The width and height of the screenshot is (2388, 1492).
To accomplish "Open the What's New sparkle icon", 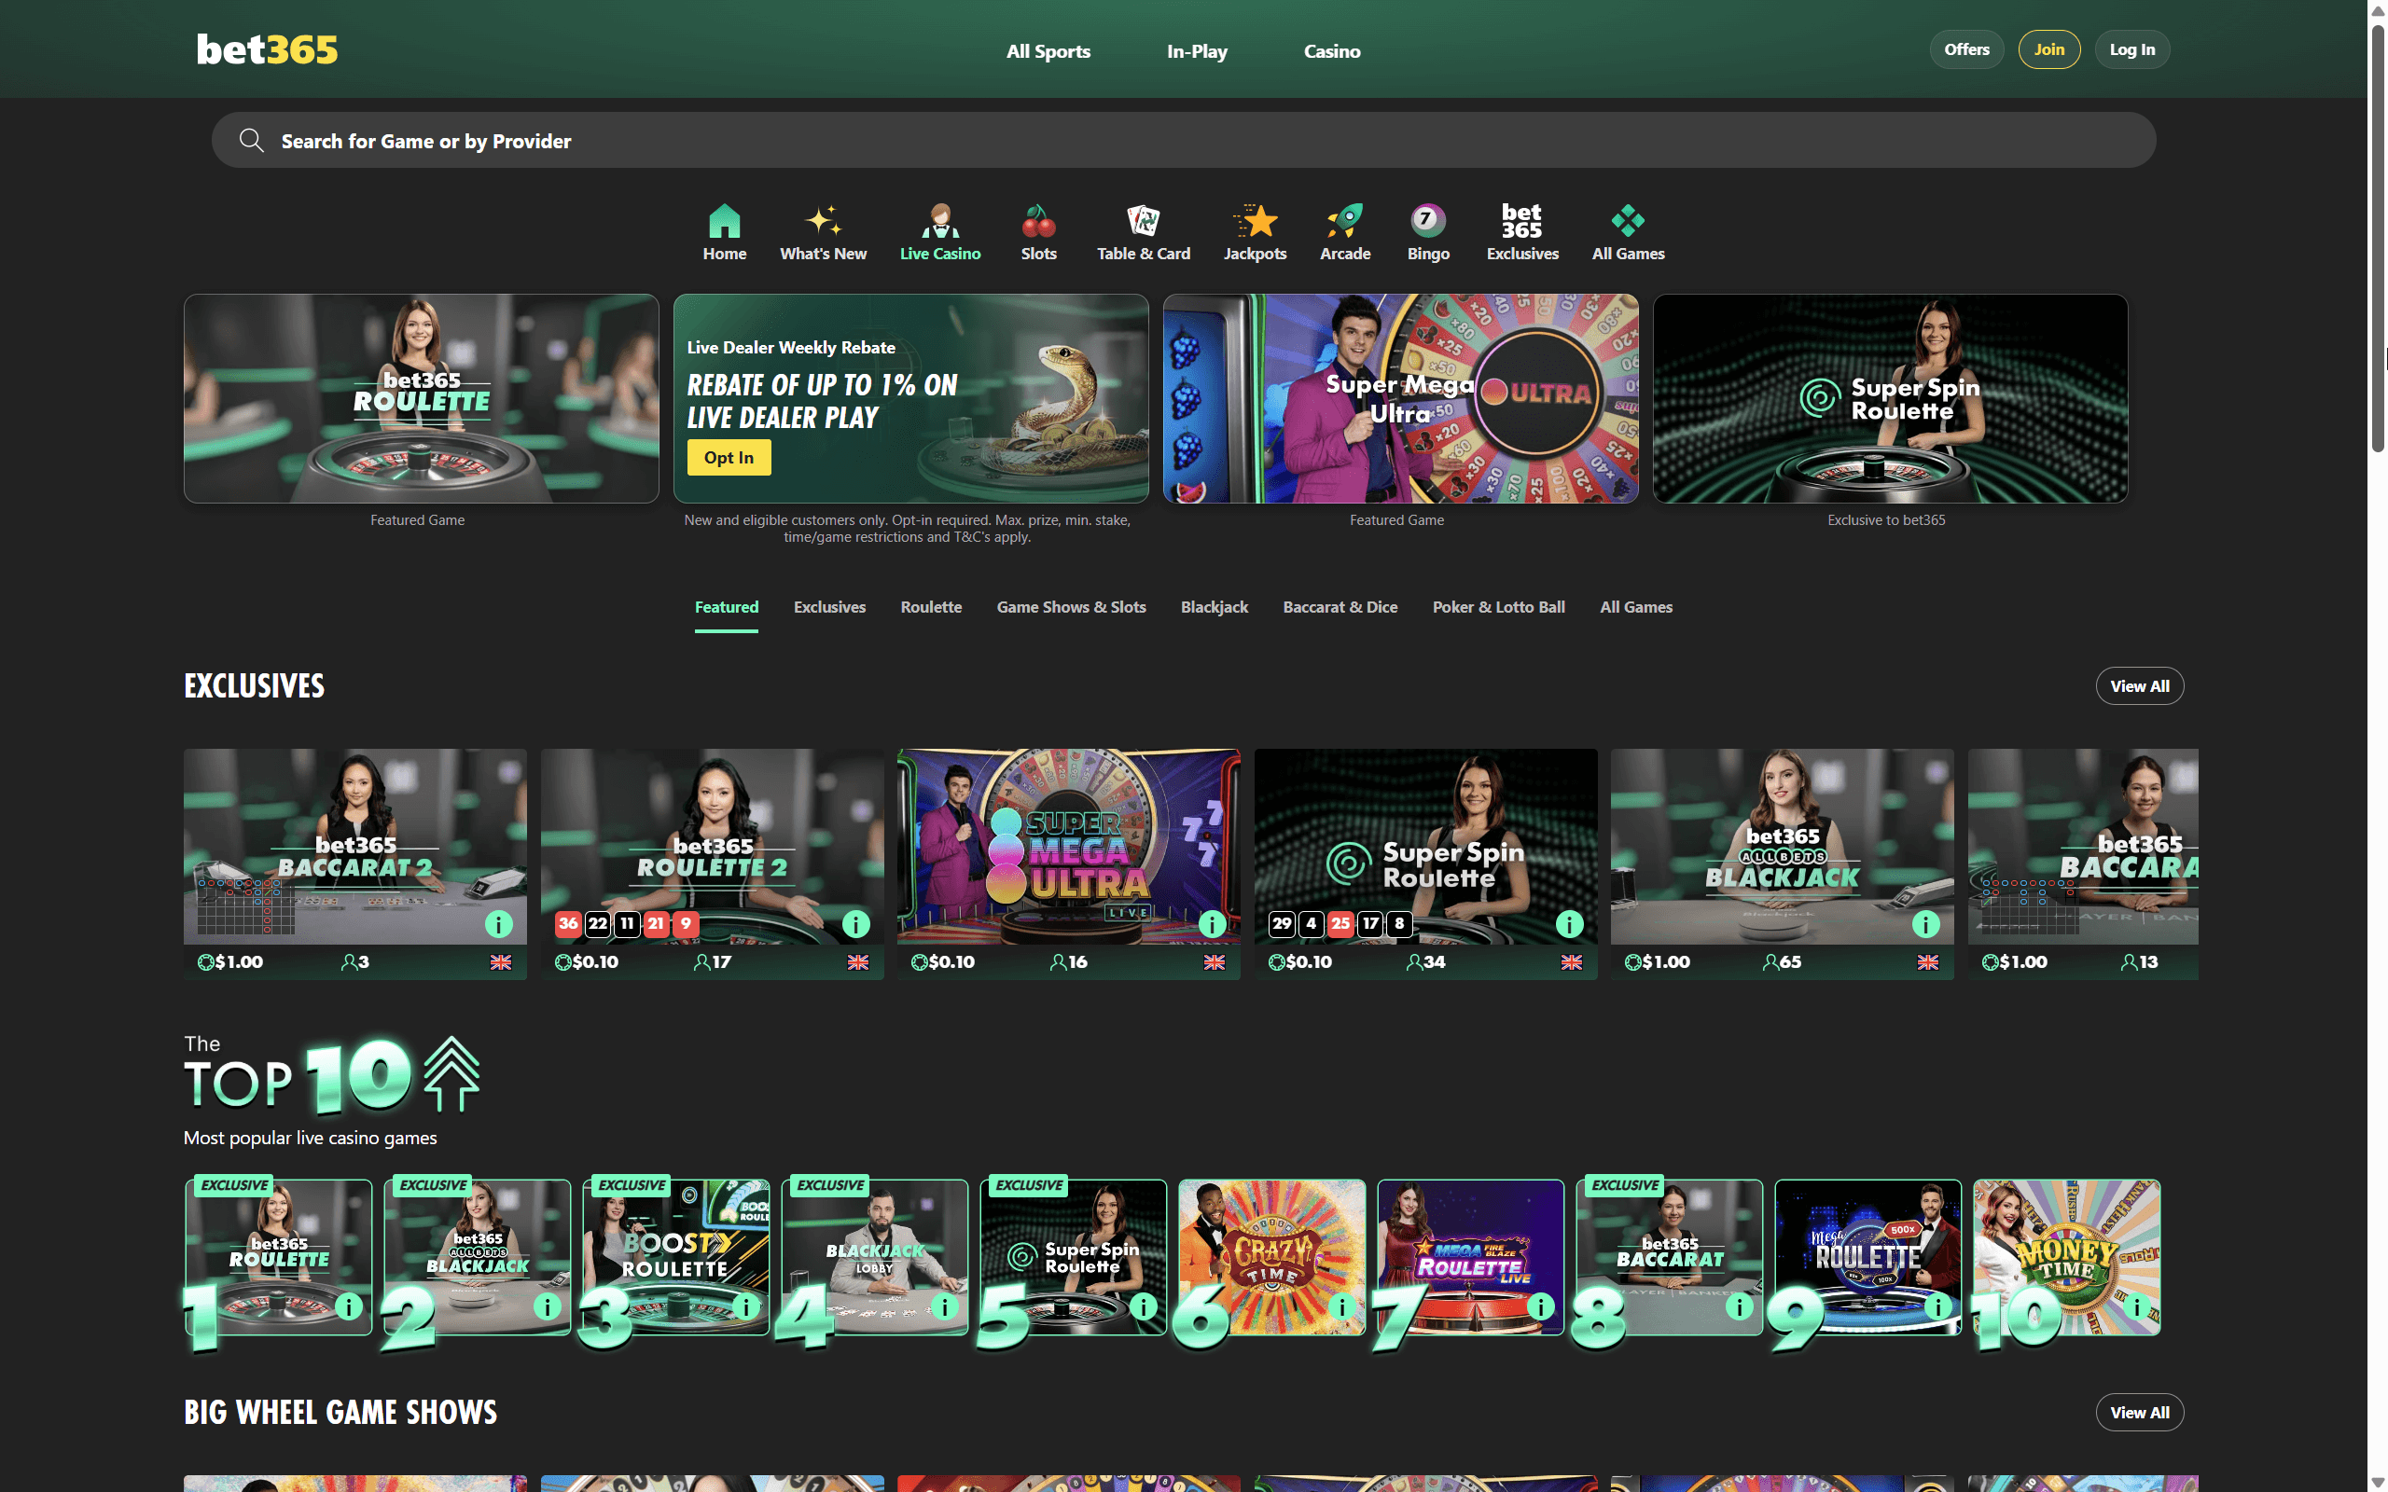I will point(823,221).
